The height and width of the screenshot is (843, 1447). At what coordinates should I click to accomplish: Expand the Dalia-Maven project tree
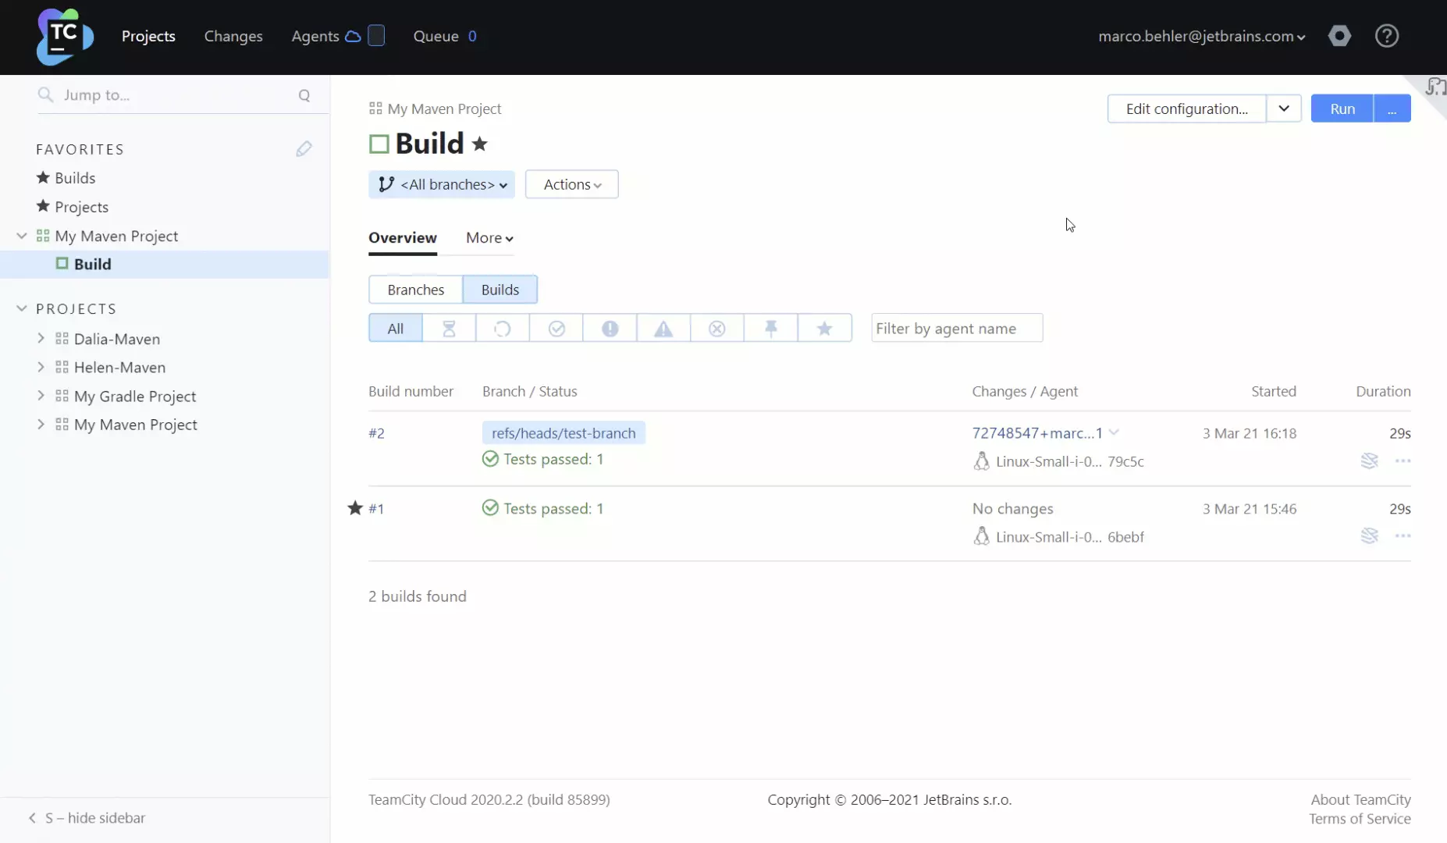[41, 339]
